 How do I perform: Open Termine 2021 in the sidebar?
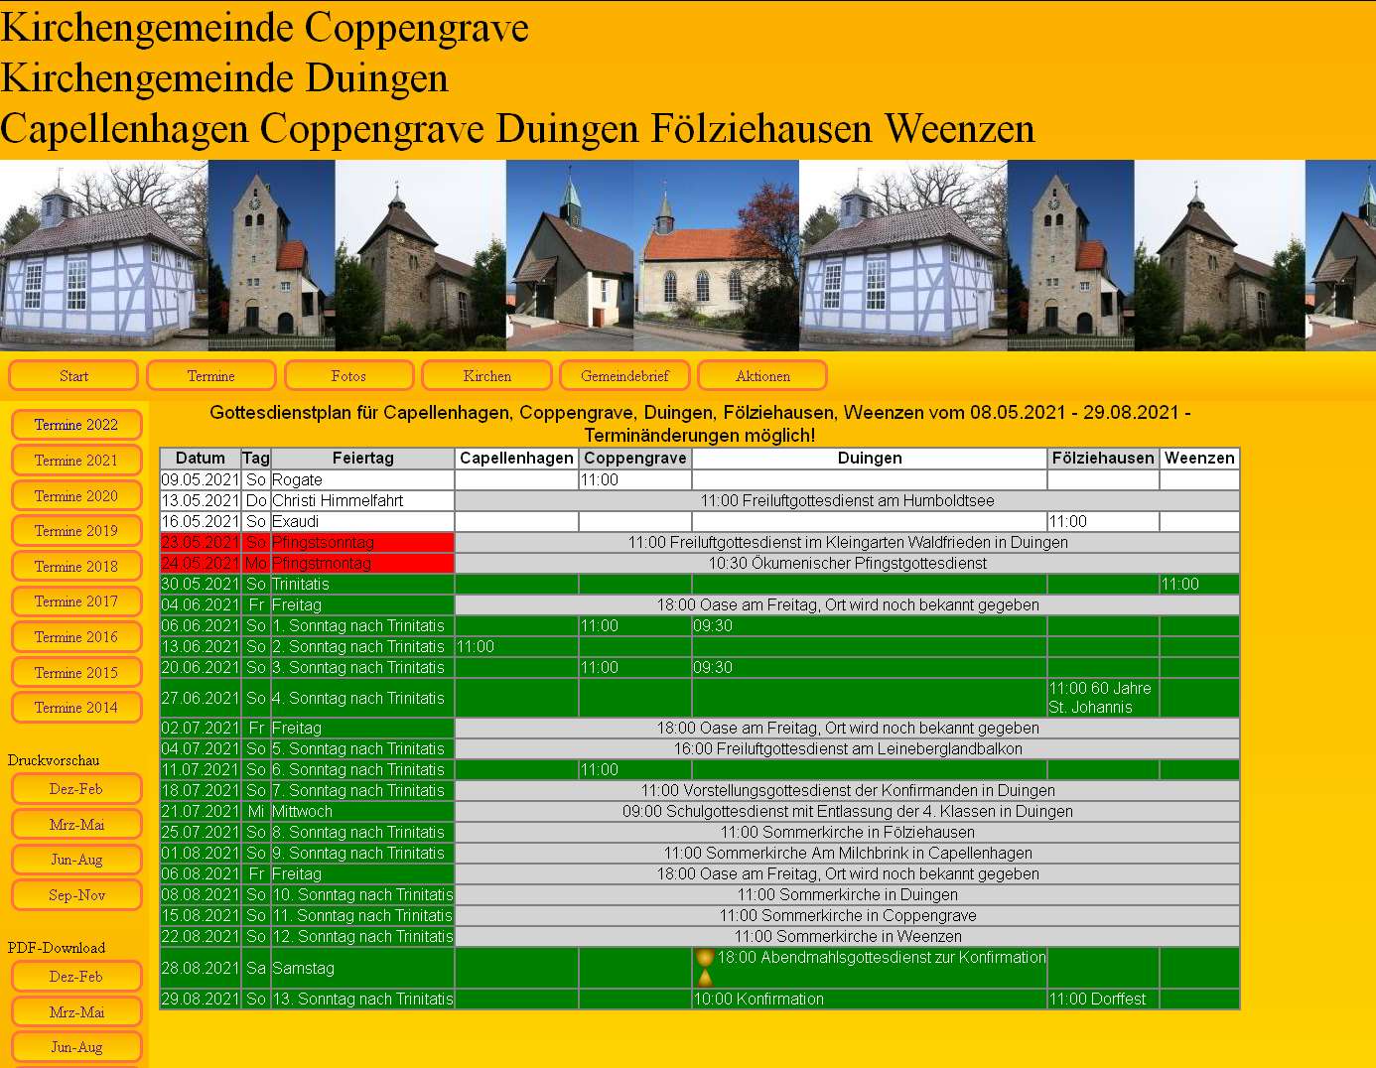tap(76, 460)
